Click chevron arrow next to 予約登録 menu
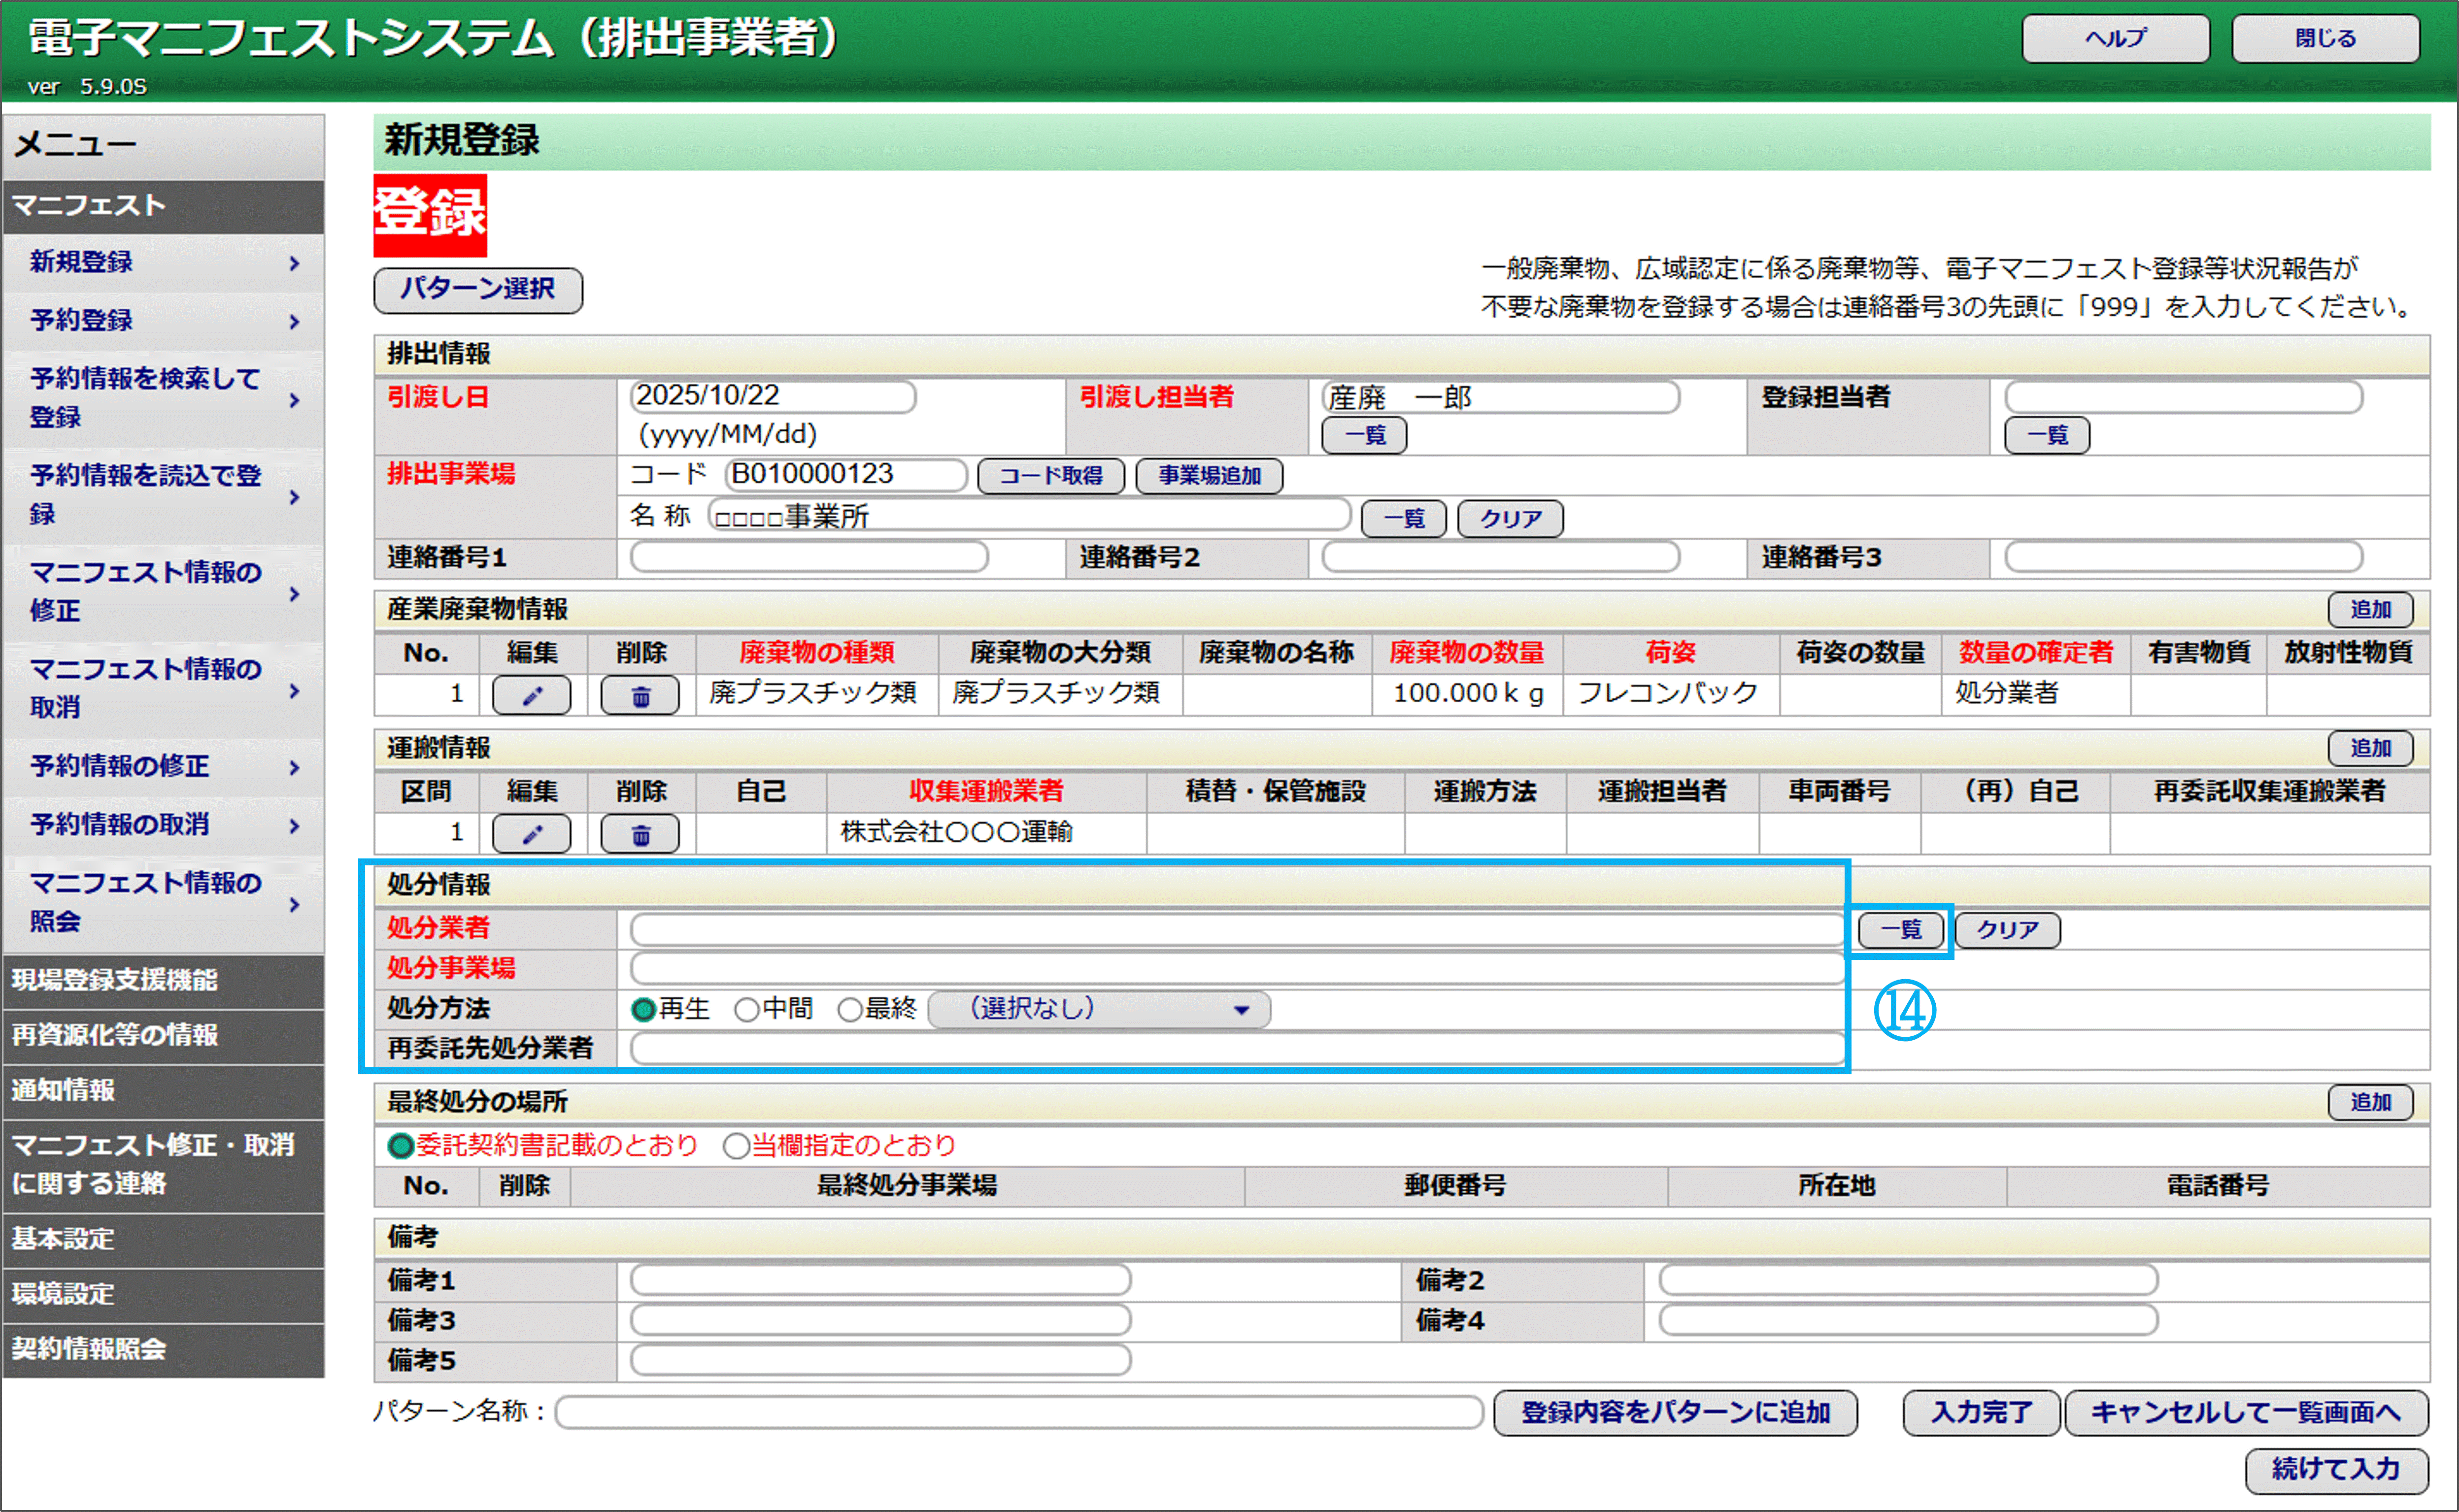Screen dimensions: 2459x1512 [294, 321]
